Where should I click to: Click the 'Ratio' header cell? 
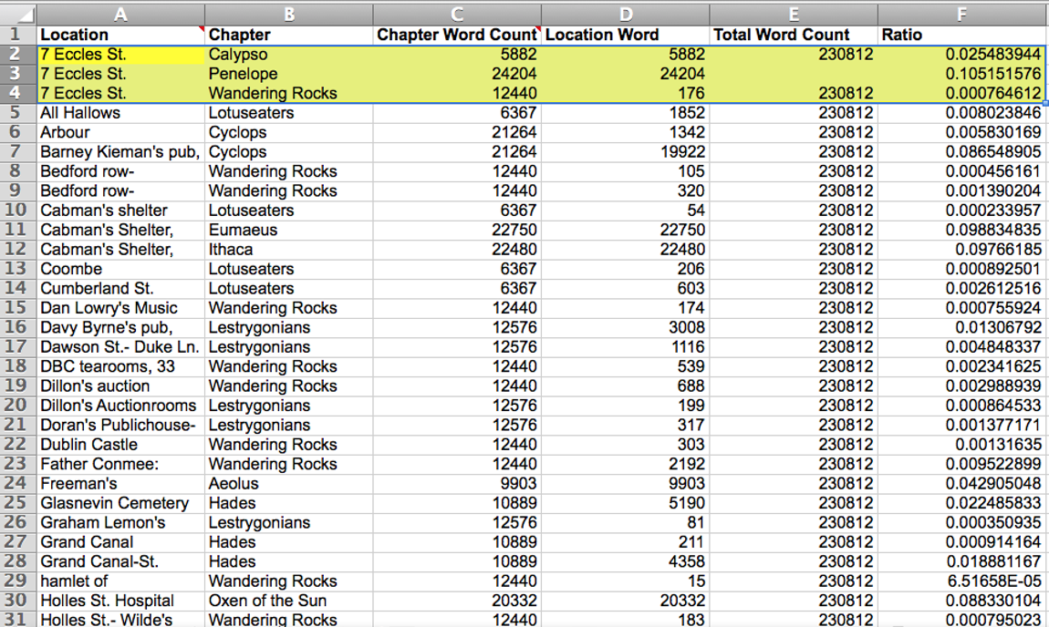coord(961,35)
